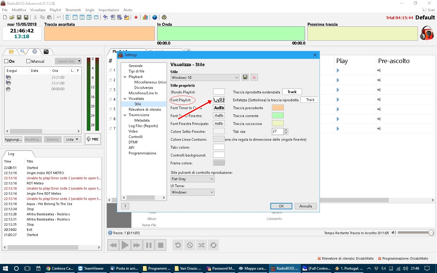Click the red X delete style icon
437x273 pixels.
click(x=254, y=77)
